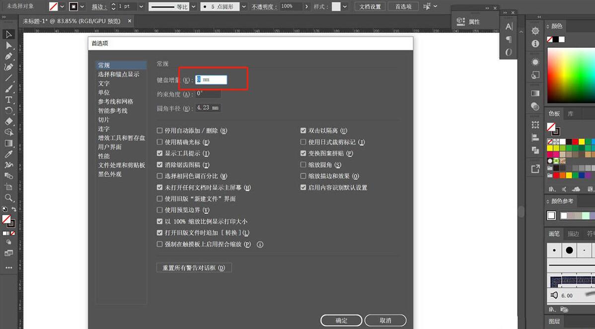Switch to the 库 tab in Swatches panel
This screenshot has width=595, height=329.
click(x=571, y=114)
